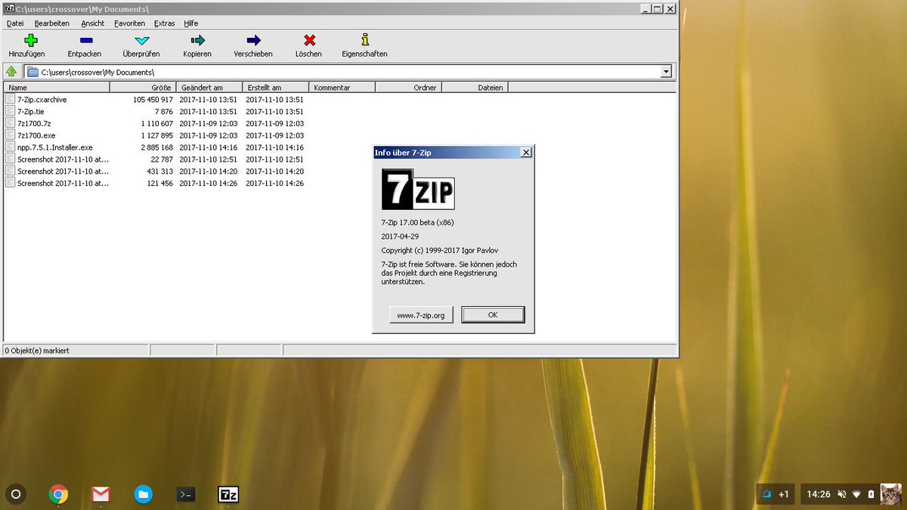Go up one folder with green arrow
The image size is (907, 510).
[x=11, y=72]
